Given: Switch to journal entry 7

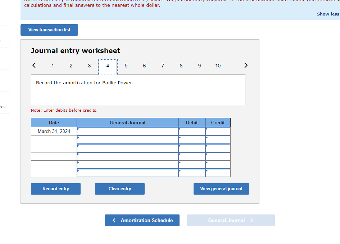Looking at the screenshot, I should (163, 66).
